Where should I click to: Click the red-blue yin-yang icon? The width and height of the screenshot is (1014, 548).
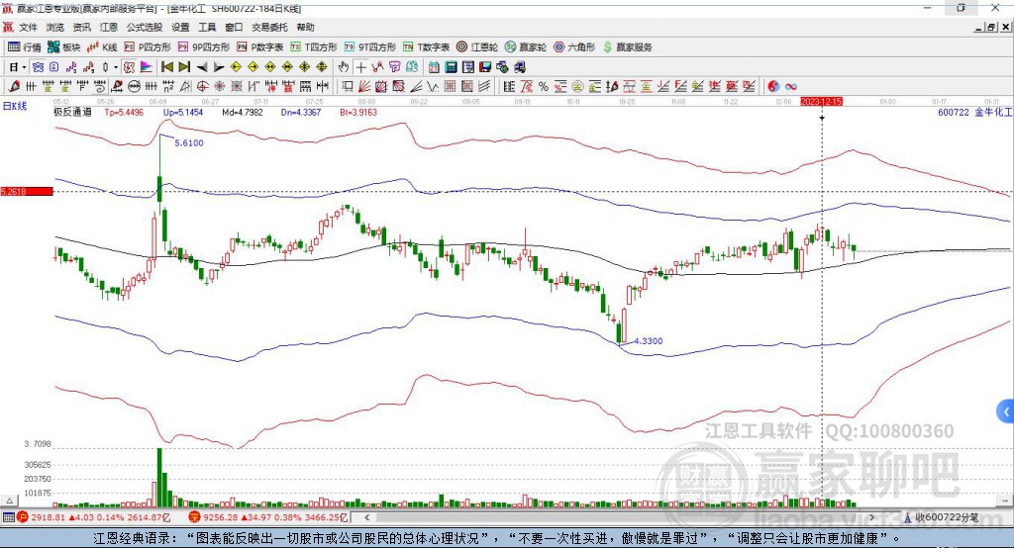point(773,86)
